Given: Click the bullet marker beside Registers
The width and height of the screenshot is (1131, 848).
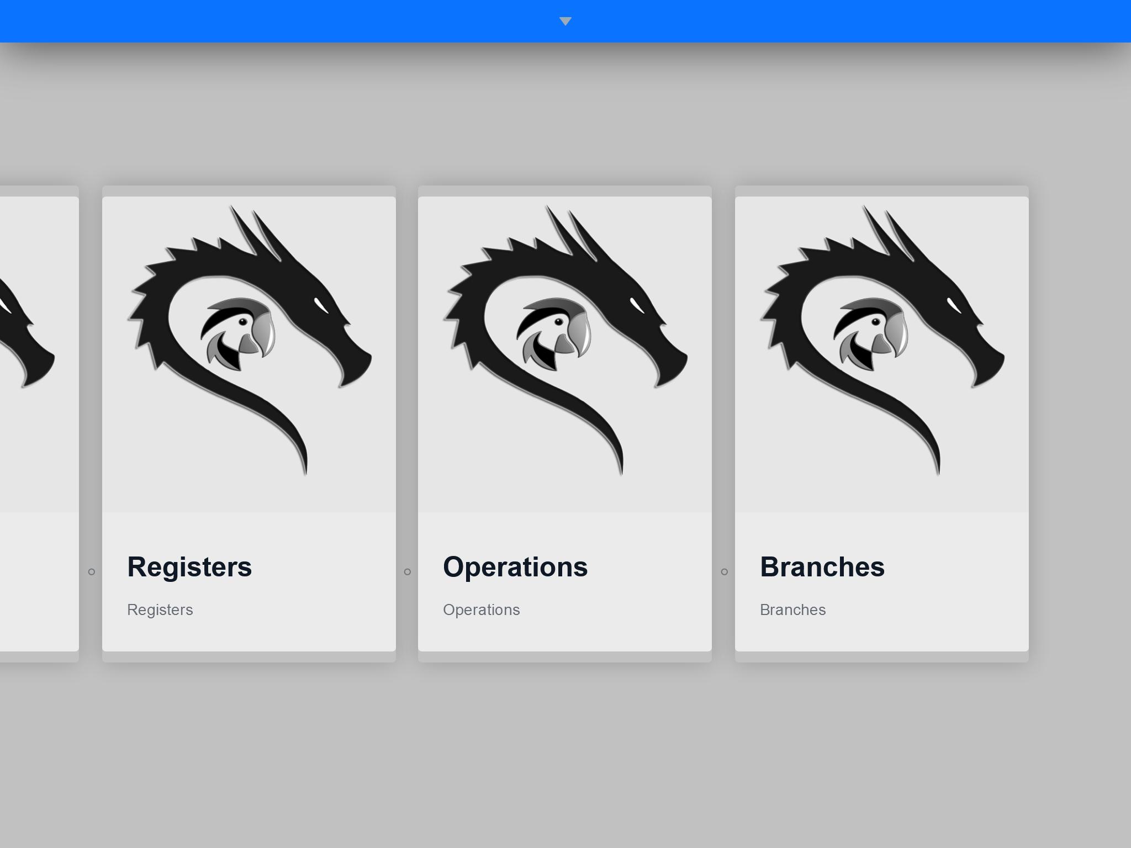Looking at the screenshot, I should click(92, 572).
